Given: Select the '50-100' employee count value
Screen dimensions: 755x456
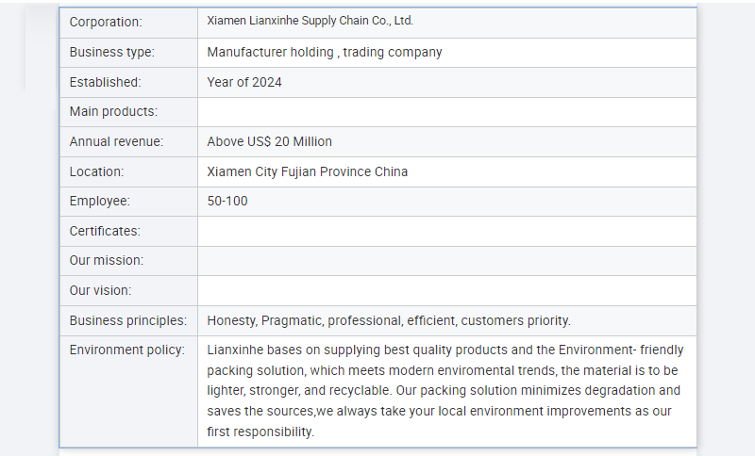Looking at the screenshot, I should (x=227, y=201).
